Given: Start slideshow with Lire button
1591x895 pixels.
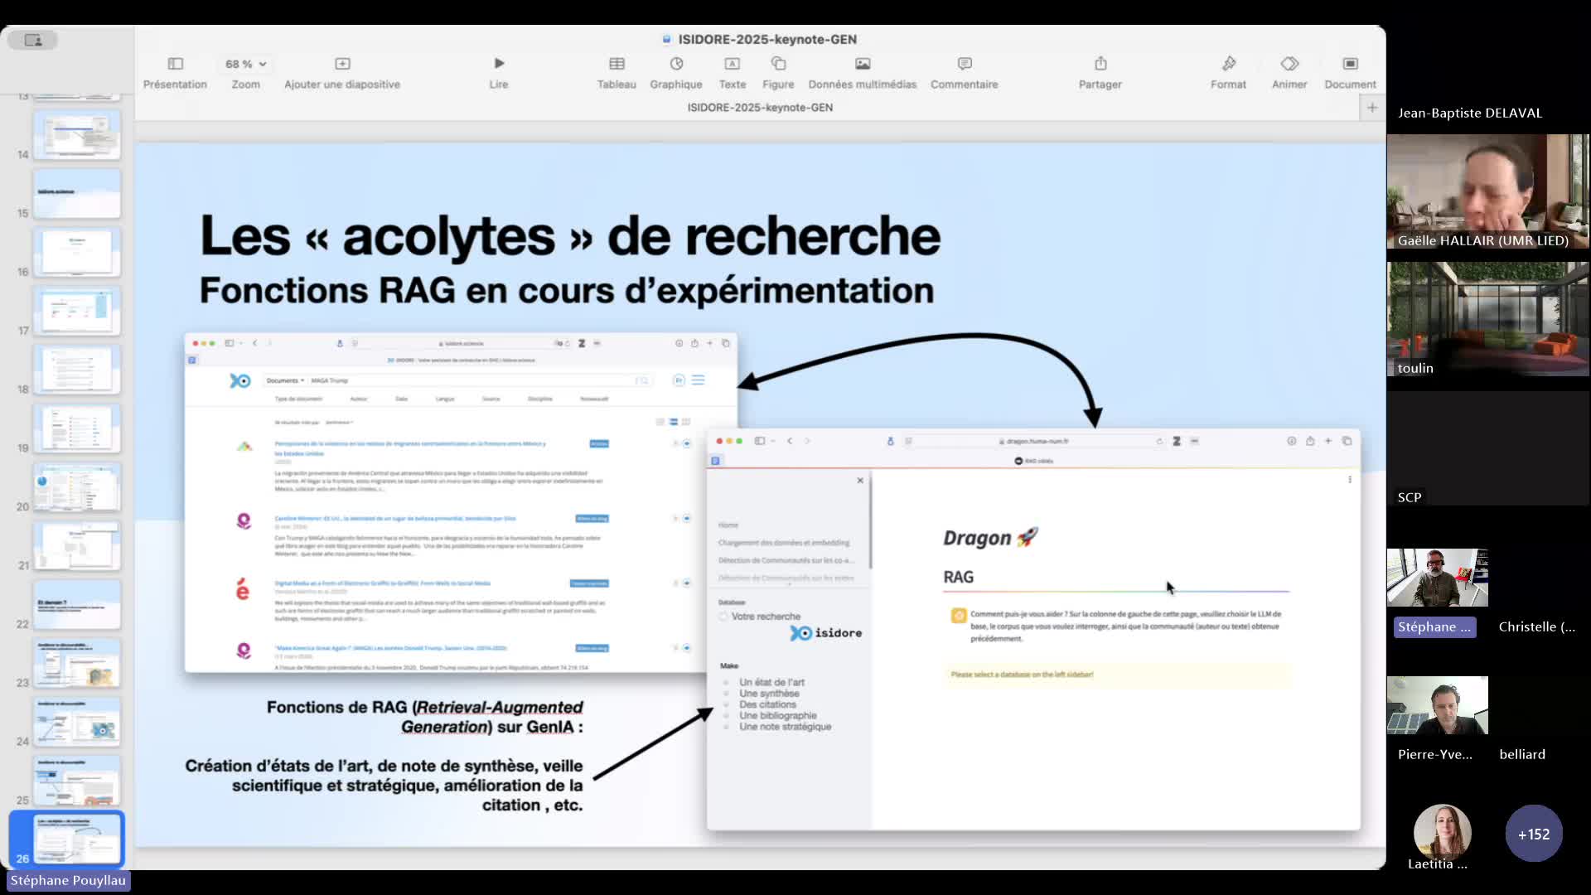Looking at the screenshot, I should point(499,73).
